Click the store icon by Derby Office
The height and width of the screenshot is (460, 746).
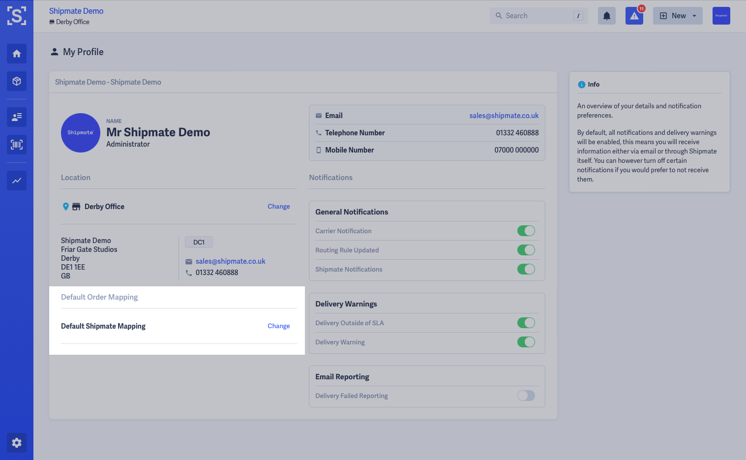[x=76, y=207]
